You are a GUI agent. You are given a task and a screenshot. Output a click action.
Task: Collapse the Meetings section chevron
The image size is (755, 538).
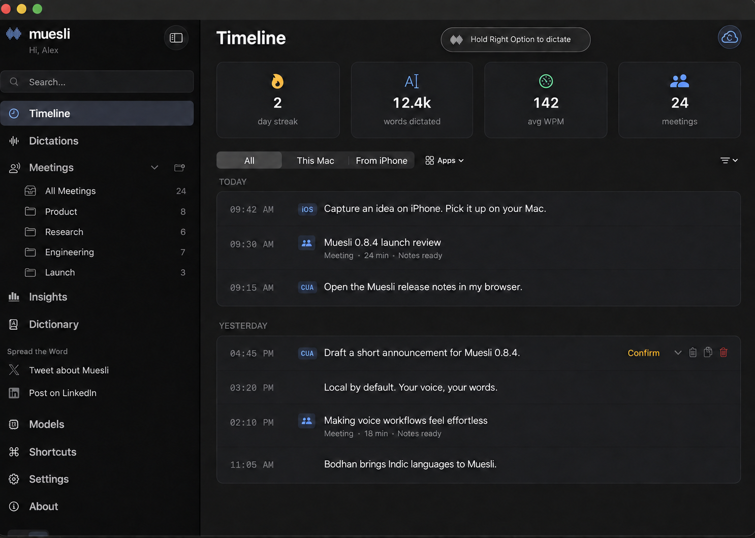point(154,168)
